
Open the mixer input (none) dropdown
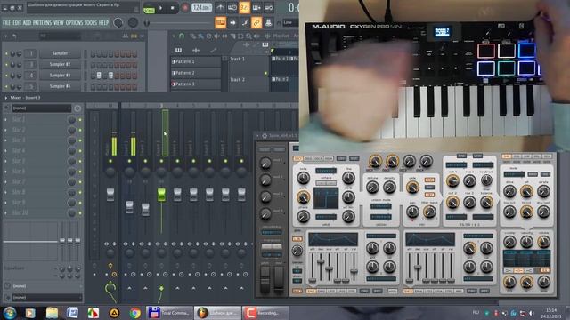[41, 108]
